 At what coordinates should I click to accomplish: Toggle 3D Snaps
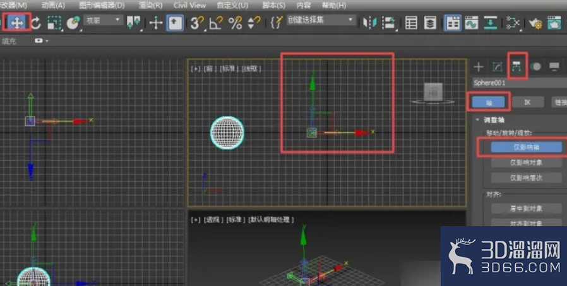[x=197, y=23]
